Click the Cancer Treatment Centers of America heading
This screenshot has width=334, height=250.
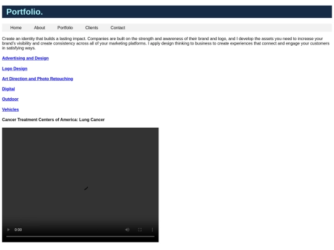click(x=53, y=120)
